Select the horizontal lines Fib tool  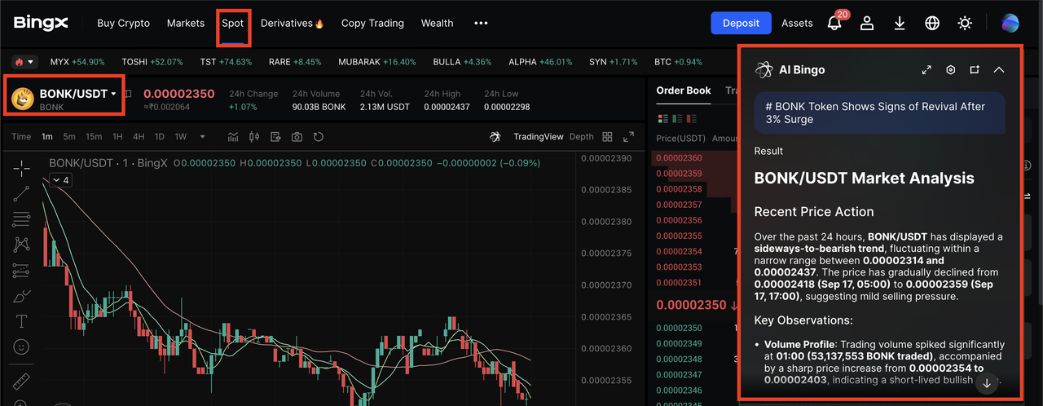(22, 218)
